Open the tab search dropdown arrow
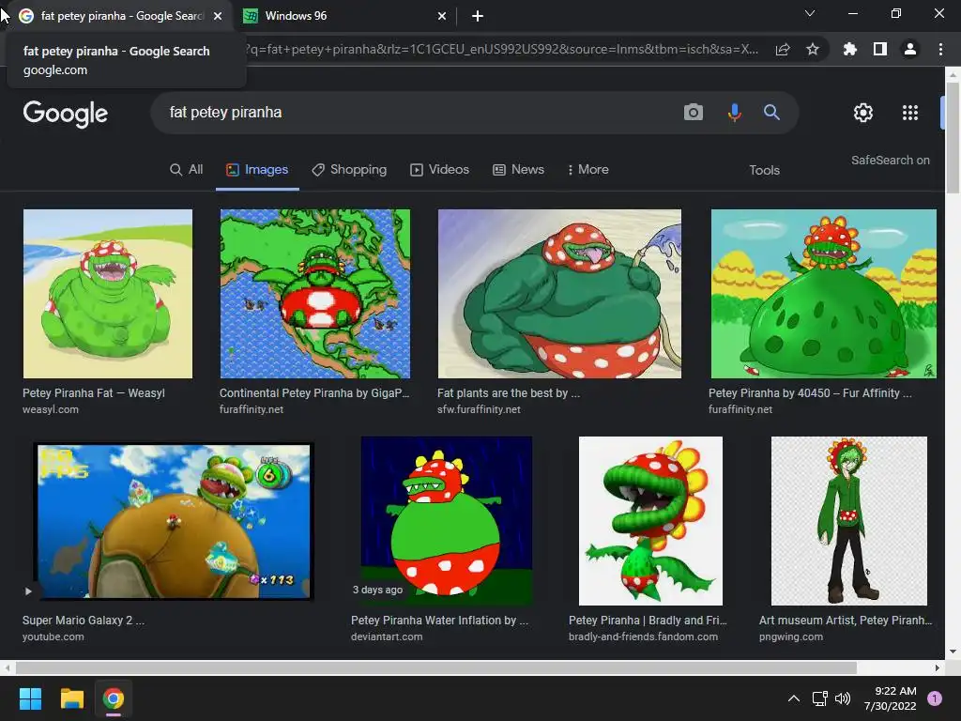The image size is (961, 721). [x=810, y=13]
